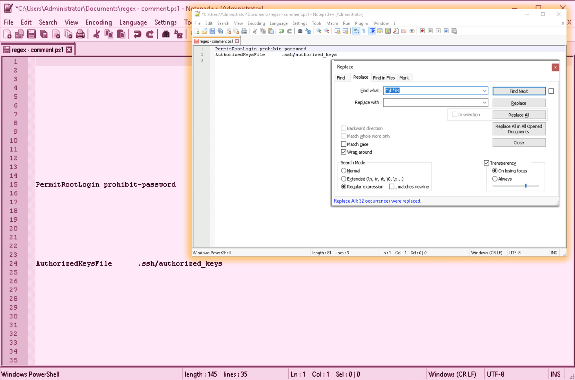Open the Find what history dropdown
This screenshot has width=575, height=380.
[485, 90]
